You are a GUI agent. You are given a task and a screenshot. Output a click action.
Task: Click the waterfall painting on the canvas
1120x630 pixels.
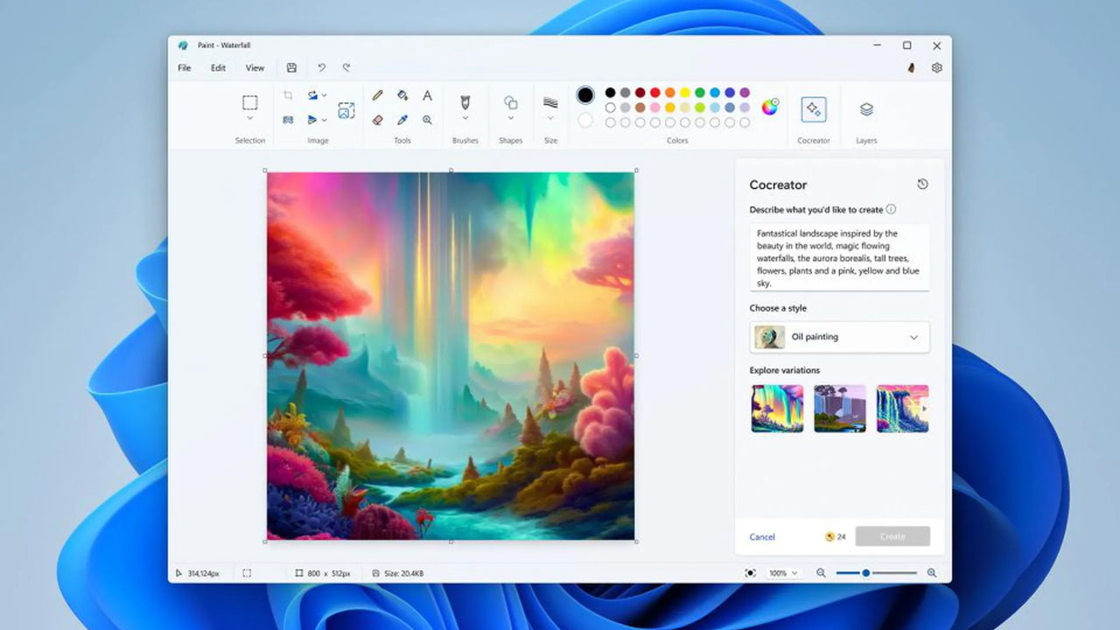(x=451, y=355)
